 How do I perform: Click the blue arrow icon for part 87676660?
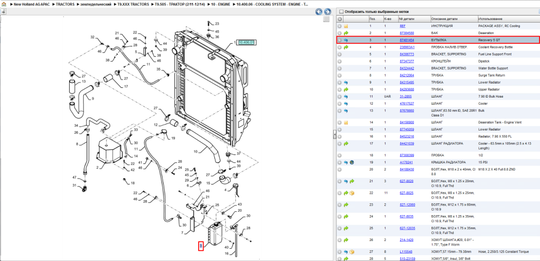346,111
